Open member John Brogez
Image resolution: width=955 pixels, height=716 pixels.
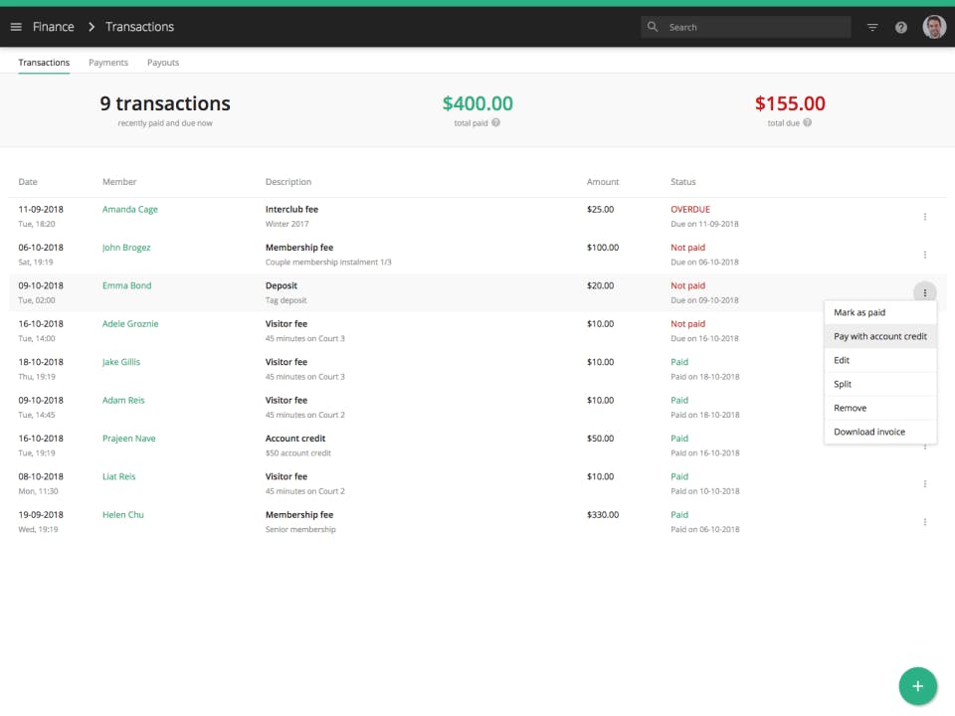[126, 248]
